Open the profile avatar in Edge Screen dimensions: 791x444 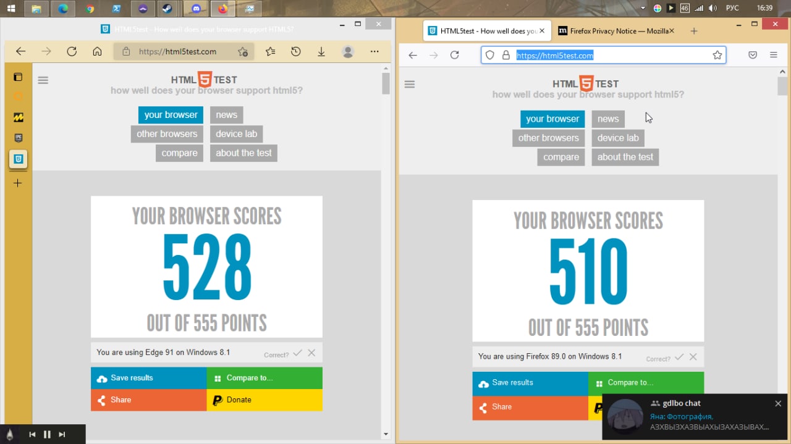coord(348,52)
